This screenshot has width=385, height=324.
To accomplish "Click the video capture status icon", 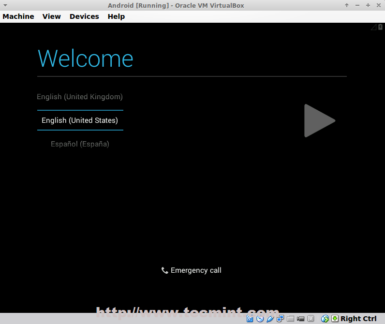I will (x=300, y=319).
